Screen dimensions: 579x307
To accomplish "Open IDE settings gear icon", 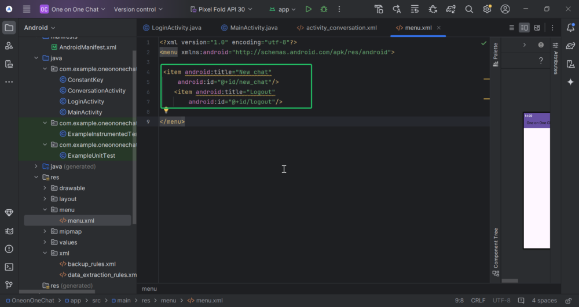I will coord(487,9).
